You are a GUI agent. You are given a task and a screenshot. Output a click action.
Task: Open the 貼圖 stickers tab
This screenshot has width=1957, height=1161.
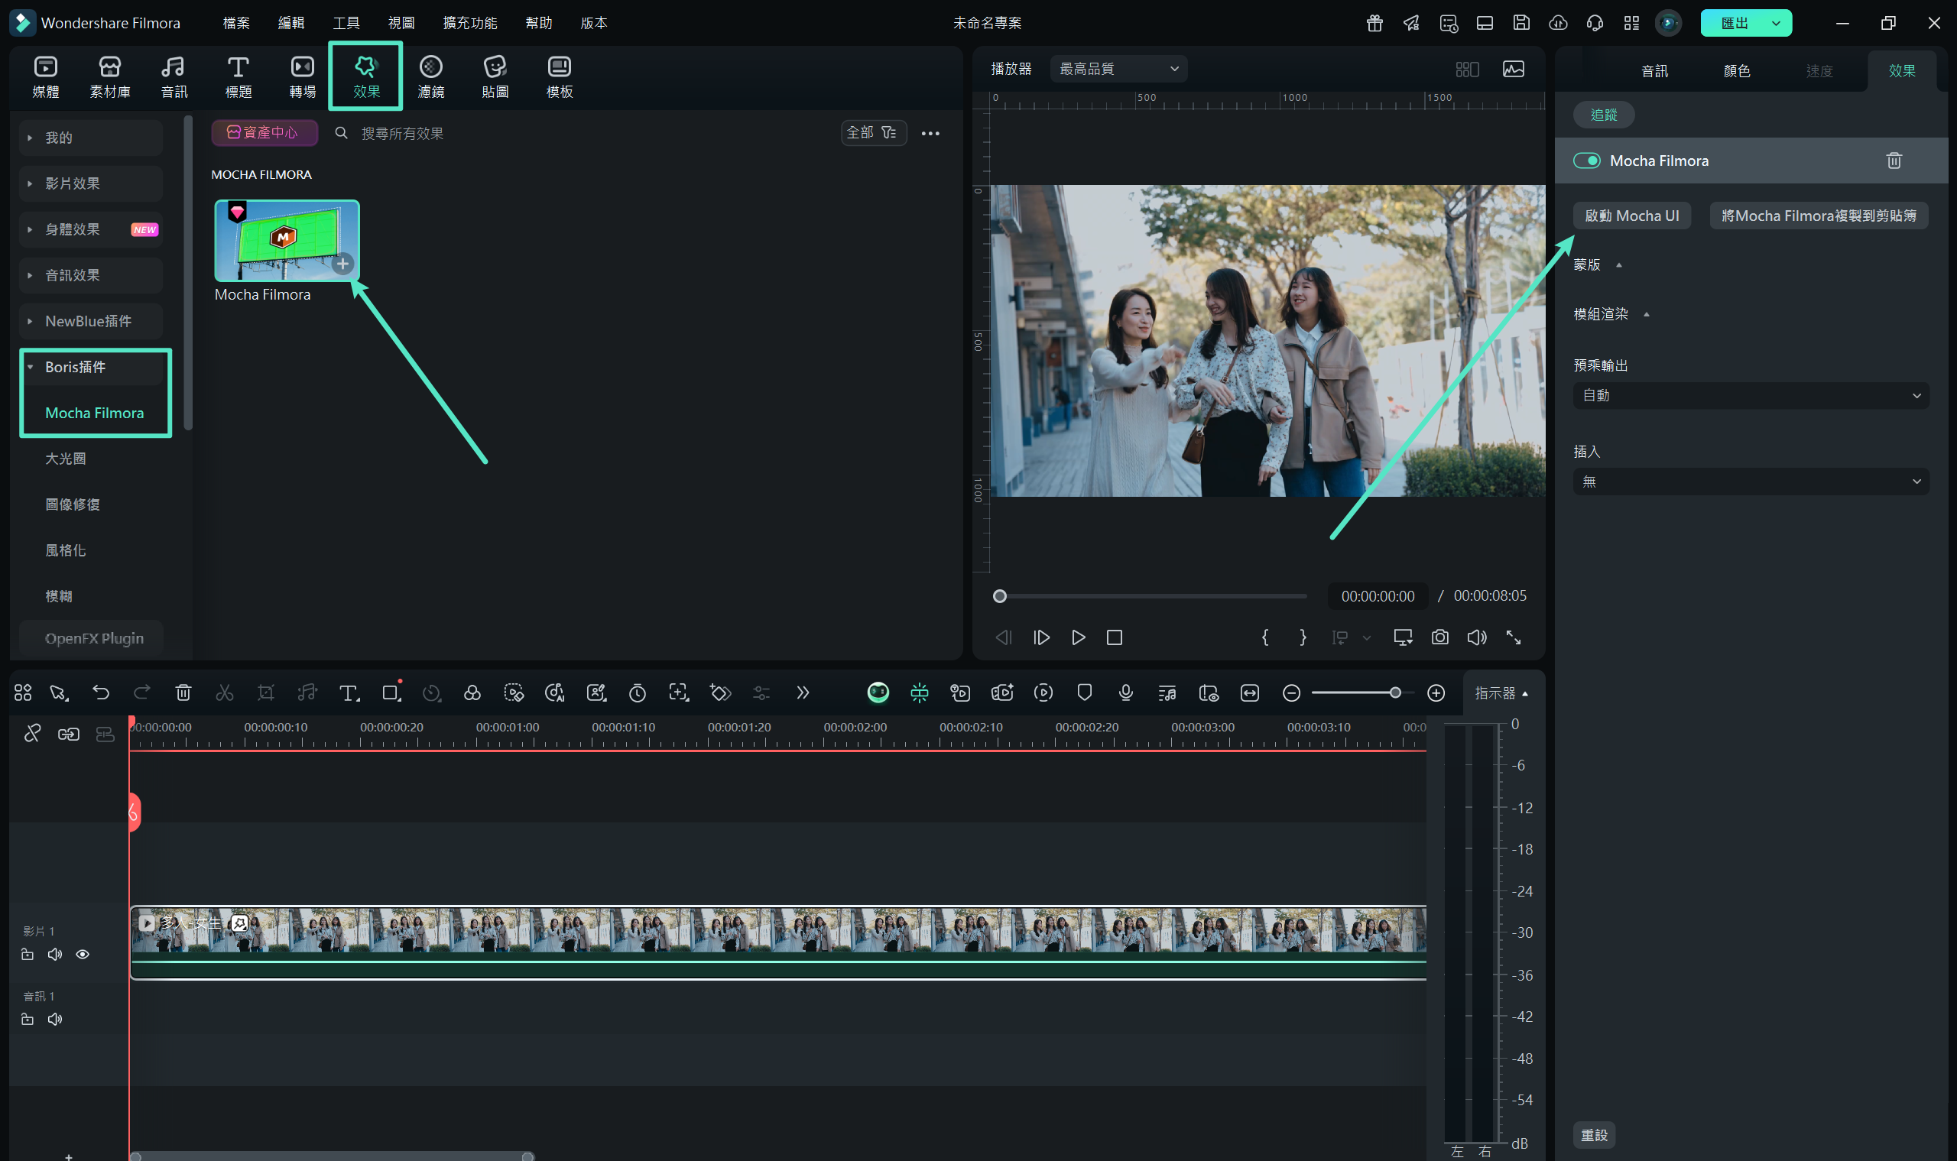click(x=495, y=76)
